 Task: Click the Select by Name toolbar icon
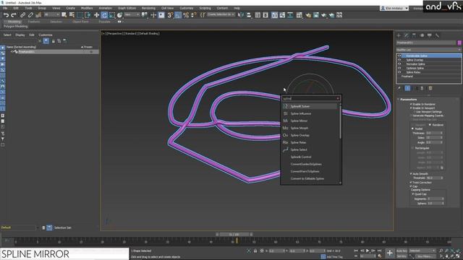tap(72, 15)
